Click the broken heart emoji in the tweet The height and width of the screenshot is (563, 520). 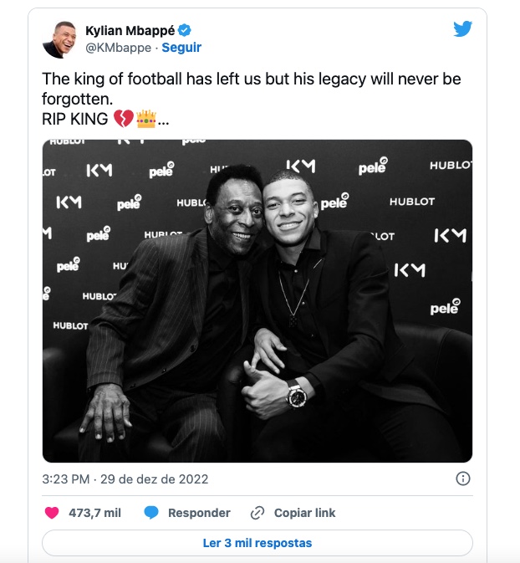[123, 119]
